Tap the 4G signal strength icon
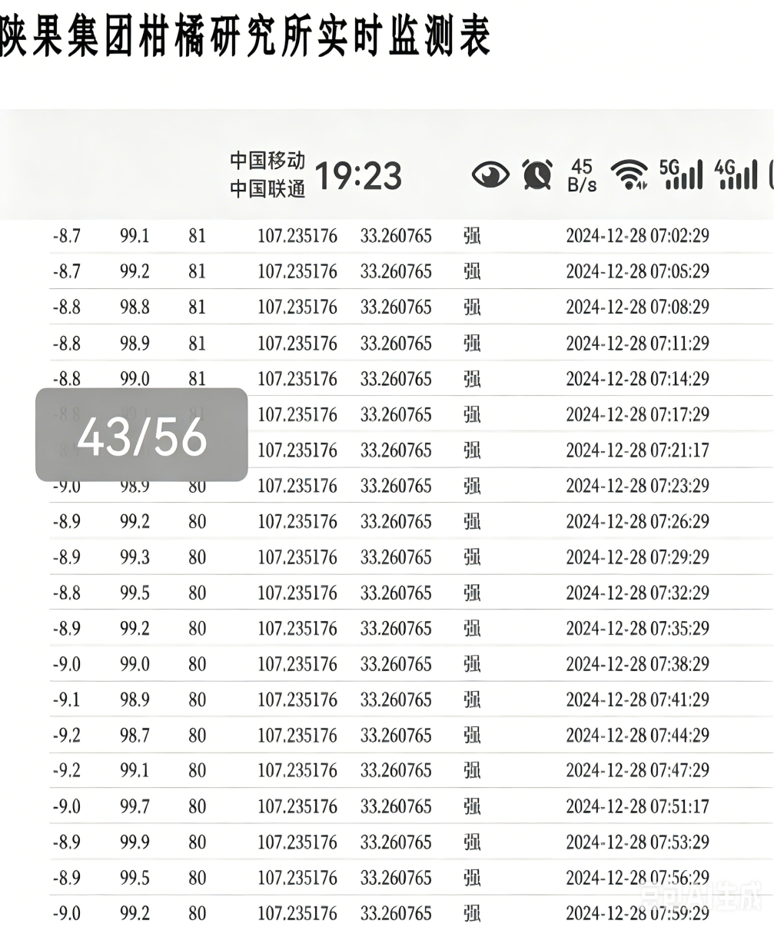 pyautogui.click(x=736, y=174)
